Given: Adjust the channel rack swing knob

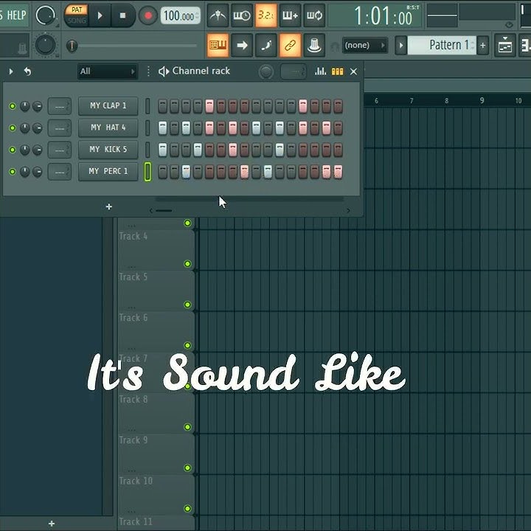Looking at the screenshot, I should (x=266, y=72).
